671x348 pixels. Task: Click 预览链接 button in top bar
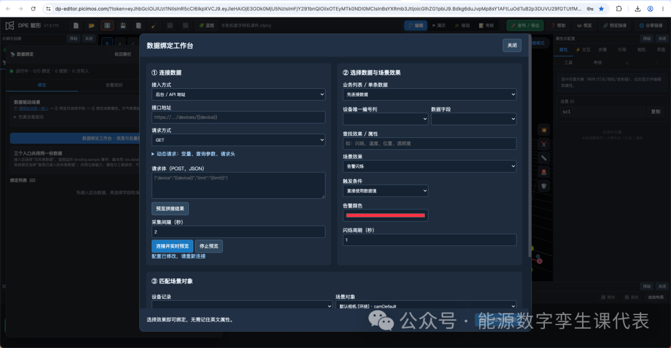615,25
